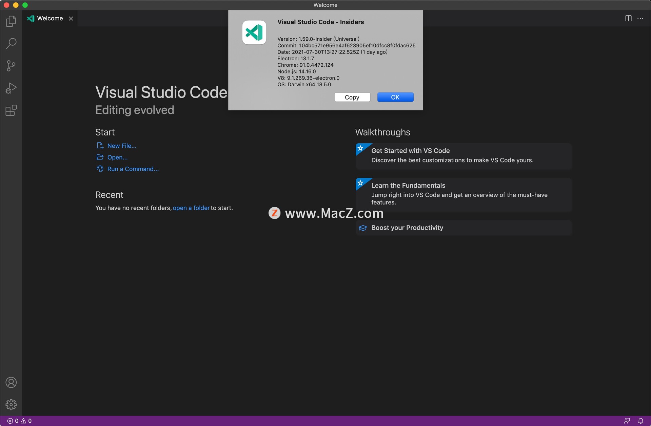
Task: Click the star badge on Get Started card
Action: tap(360, 148)
